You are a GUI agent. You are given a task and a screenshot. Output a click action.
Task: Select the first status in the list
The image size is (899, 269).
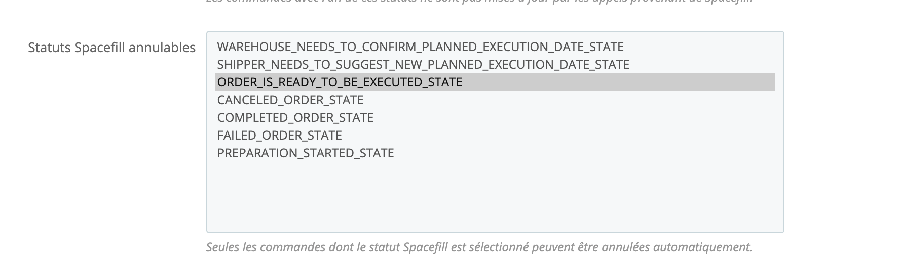tap(420, 47)
